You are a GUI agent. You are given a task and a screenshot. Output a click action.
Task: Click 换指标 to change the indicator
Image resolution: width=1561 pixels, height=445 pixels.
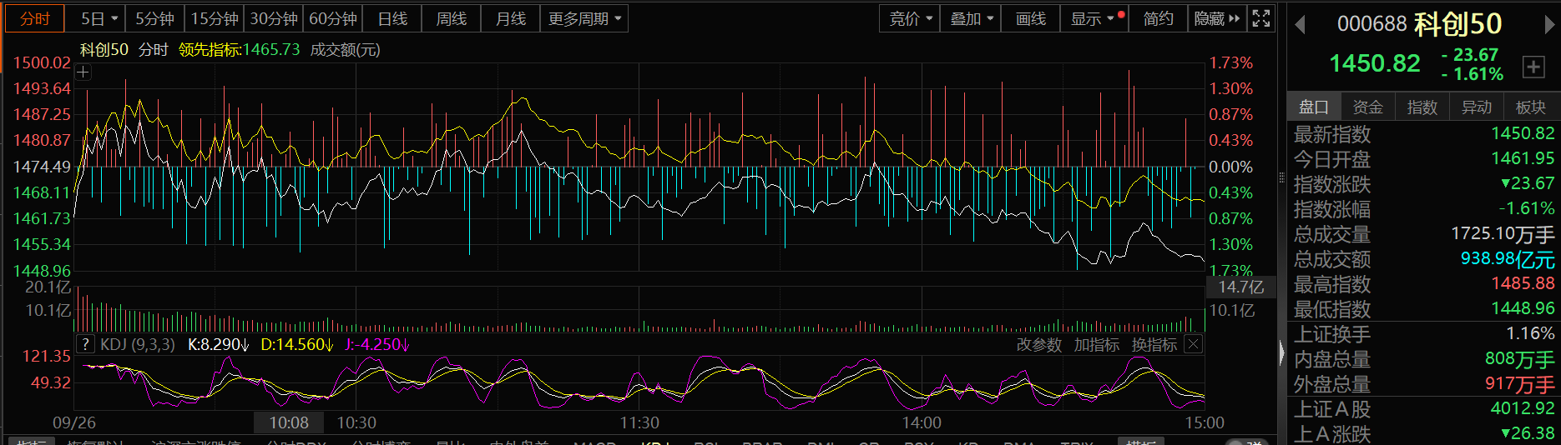[1154, 344]
